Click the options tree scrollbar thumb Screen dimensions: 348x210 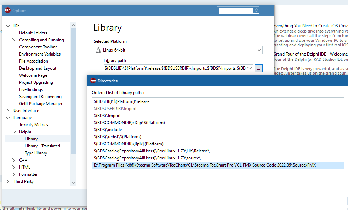tap(74, 91)
